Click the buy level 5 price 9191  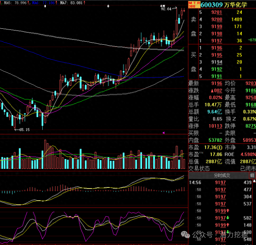(x=217, y=76)
